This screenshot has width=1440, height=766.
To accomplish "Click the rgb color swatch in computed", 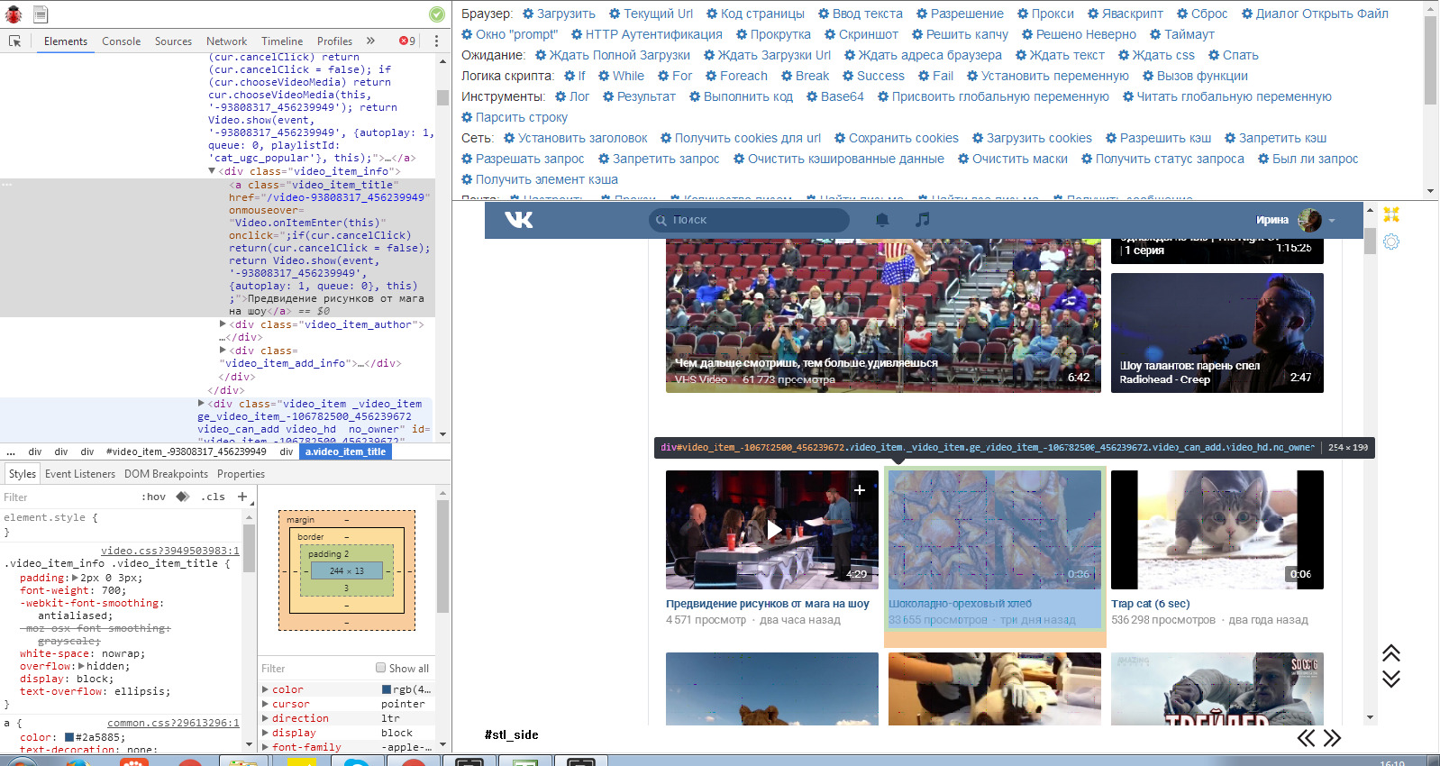I will click(387, 689).
